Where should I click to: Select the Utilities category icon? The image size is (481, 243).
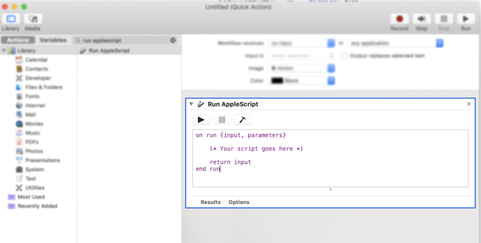click(19, 188)
